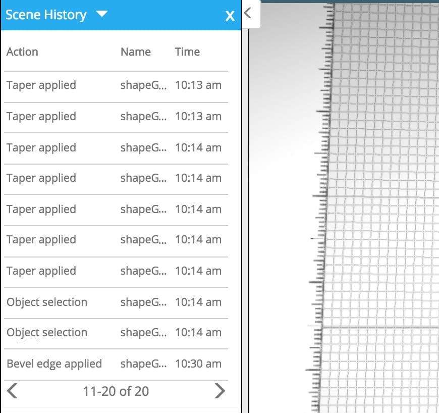Screen dimensions: 439x413
Task: Select the lower Object selection entry
Action: [x=47, y=332]
